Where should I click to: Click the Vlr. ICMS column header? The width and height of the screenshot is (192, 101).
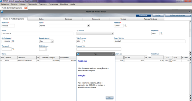click(154, 58)
